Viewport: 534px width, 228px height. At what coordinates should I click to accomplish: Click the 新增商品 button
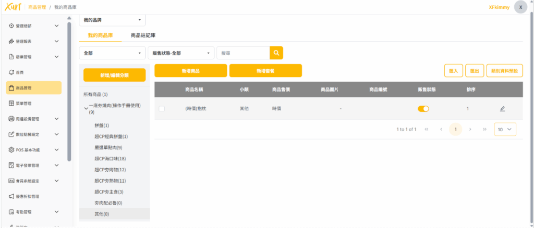click(190, 70)
